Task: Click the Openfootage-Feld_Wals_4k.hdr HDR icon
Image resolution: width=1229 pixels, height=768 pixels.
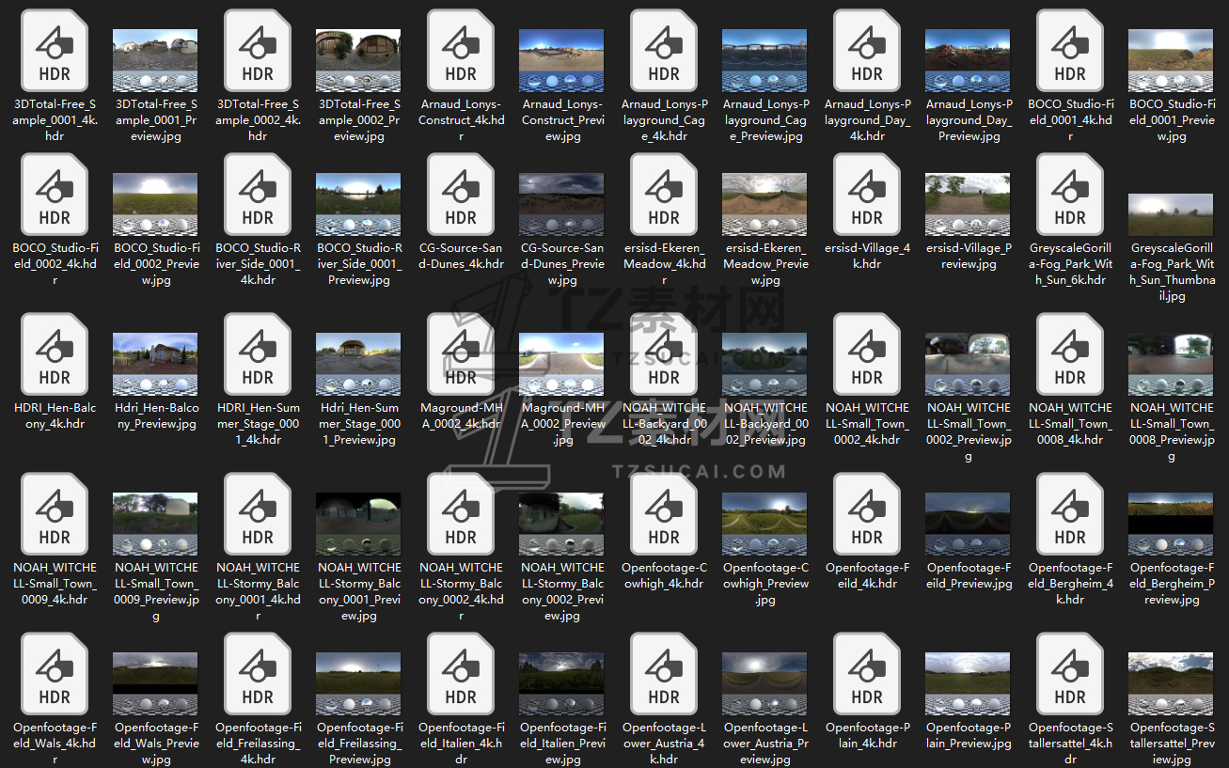Action: pos(55,675)
